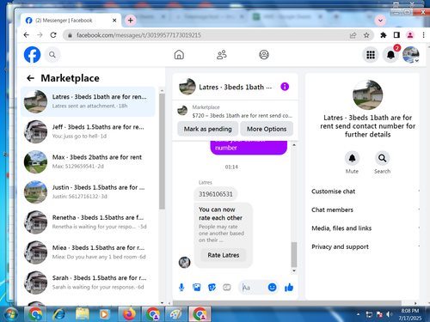Open a new browser tab

(x=131, y=21)
